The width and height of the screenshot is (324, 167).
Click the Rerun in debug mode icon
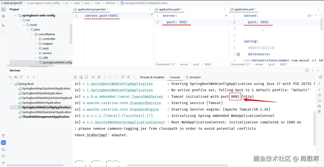pos(81,77)
